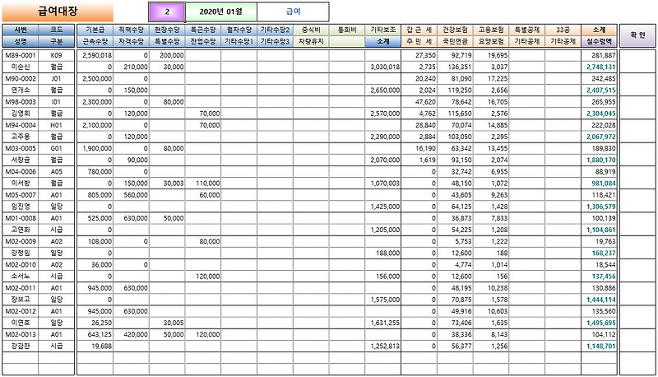Select employee number M05-0007
The image size is (658, 377).
[x=20, y=195]
